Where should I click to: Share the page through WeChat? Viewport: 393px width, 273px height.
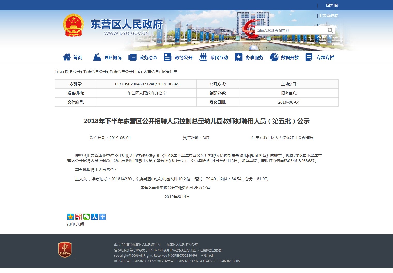[x=87, y=217]
